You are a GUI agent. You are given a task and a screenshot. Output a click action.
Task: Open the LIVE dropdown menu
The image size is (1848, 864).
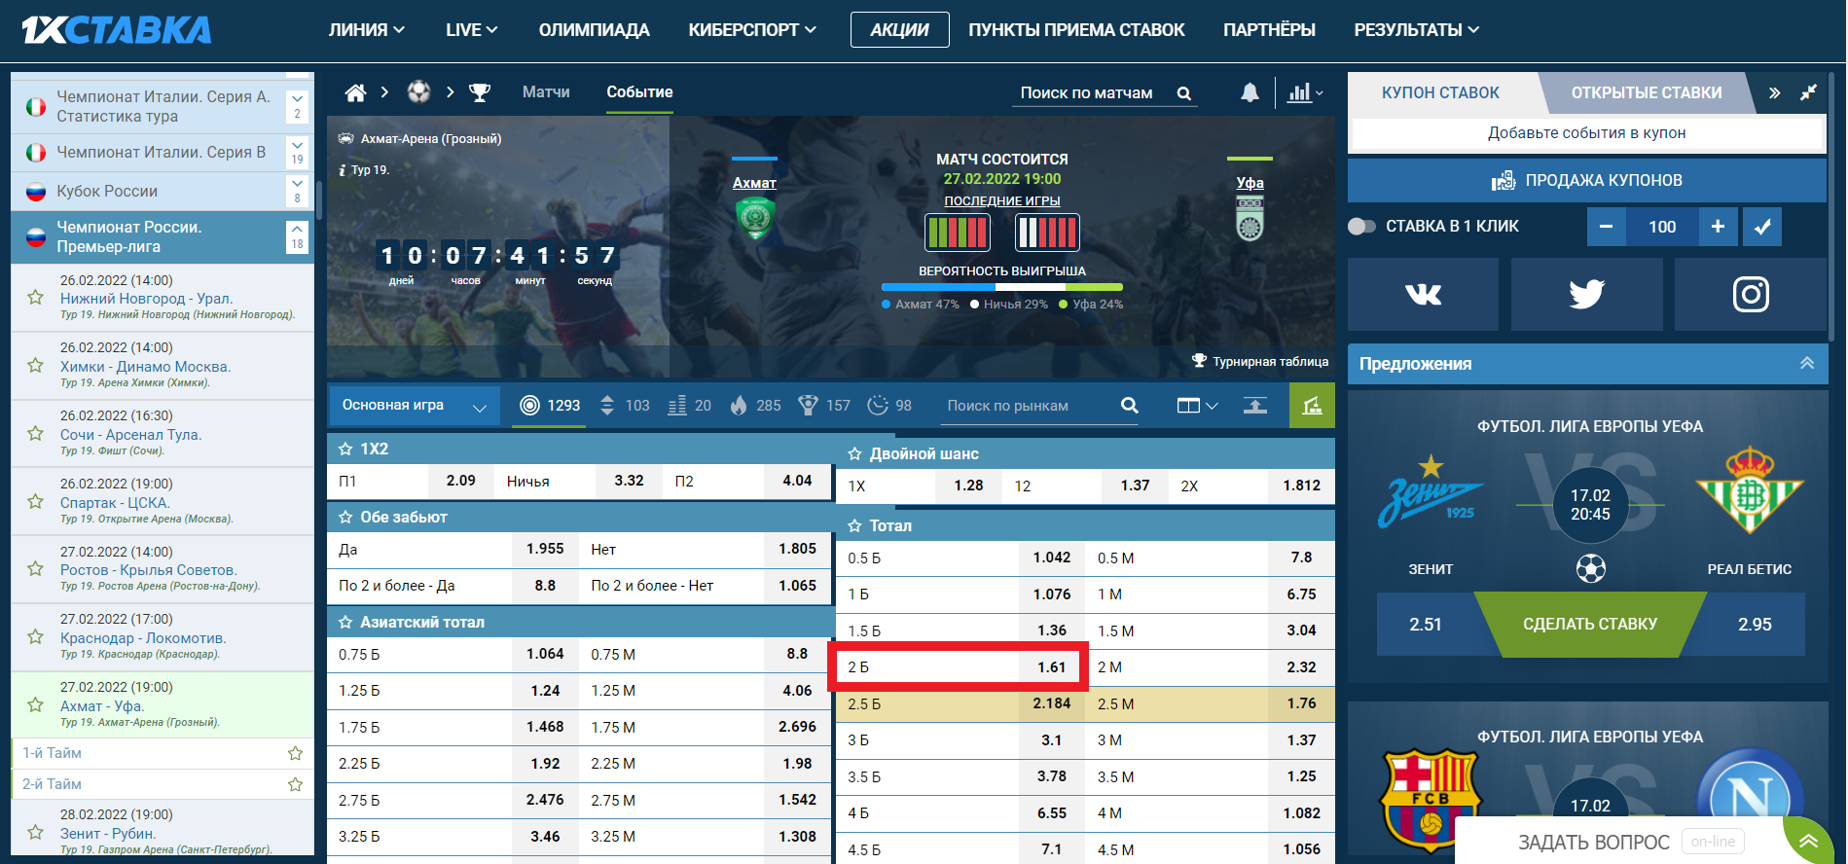click(x=472, y=30)
